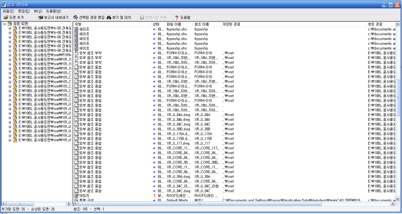The height and width of the screenshot is (214, 402).
Task: Click the folder icon beside 모든 도면
Action: (10, 24)
